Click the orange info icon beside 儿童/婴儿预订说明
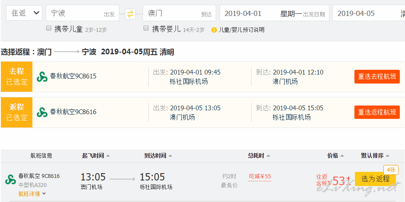The width and height of the screenshot is (405, 202). (214, 30)
